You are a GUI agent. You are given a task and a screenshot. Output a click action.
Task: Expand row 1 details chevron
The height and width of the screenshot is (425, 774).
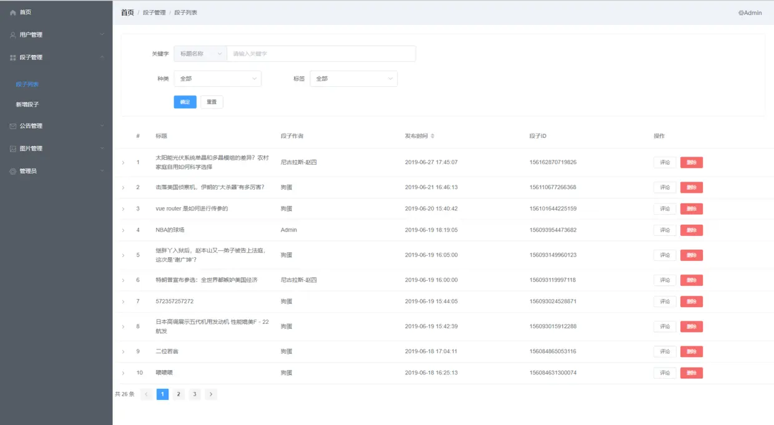123,163
